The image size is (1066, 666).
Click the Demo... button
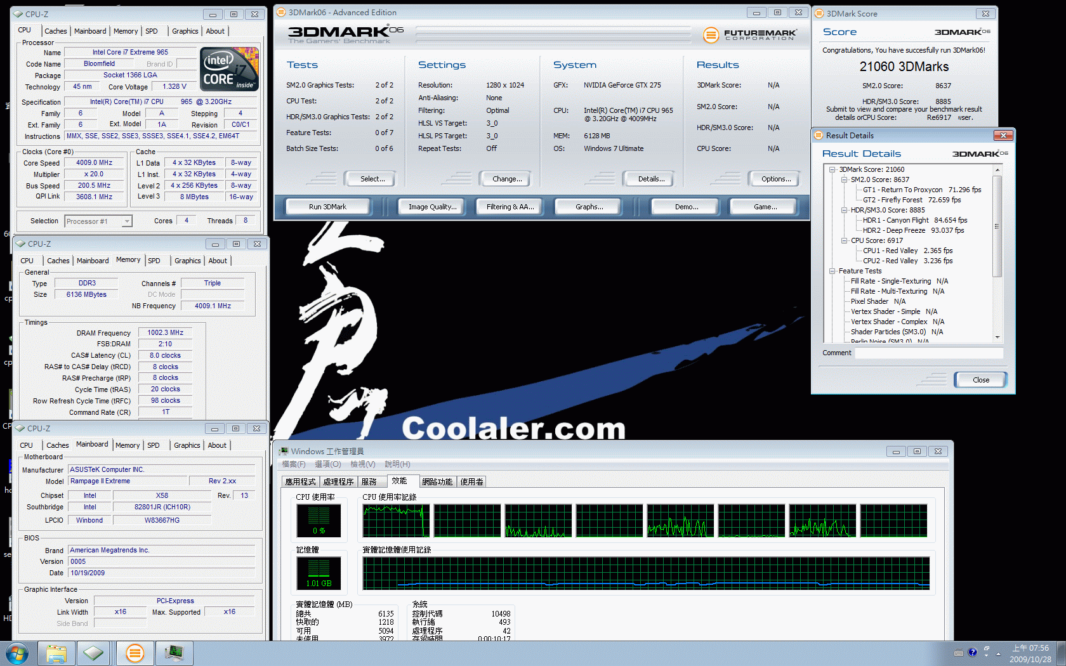click(x=687, y=207)
